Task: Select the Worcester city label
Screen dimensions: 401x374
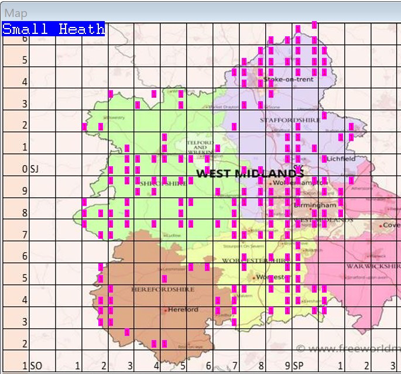Action: [270, 277]
